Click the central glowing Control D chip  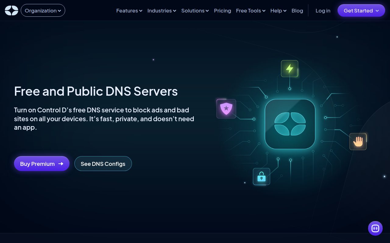coord(290,124)
